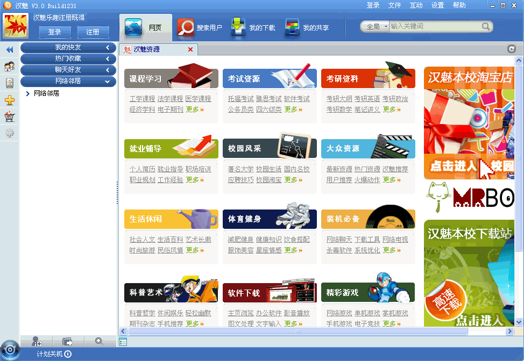
Task: Follow the 考研英语 link
Action: pos(367,99)
